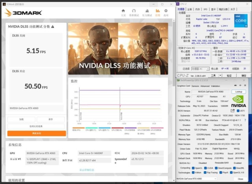Click the show detailed info link in system info

(x=87, y=170)
